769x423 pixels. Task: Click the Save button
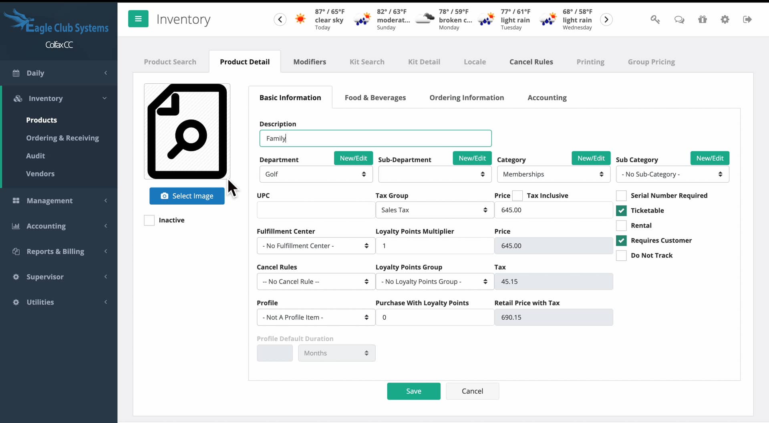click(414, 391)
